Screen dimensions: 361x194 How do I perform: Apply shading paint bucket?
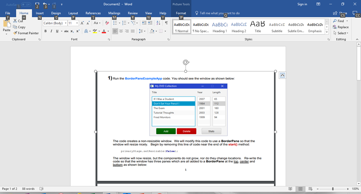coord(152,31)
